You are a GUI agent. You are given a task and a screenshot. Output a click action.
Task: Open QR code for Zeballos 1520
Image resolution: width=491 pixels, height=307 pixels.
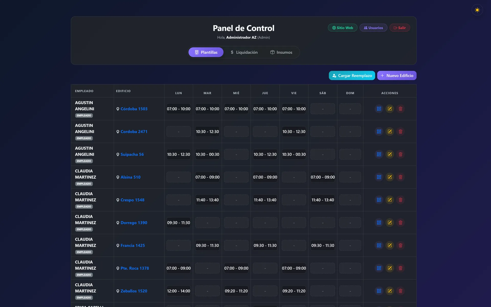(379, 291)
